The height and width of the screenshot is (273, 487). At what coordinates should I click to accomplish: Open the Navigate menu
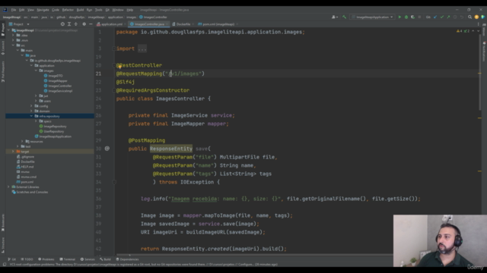tap(43, 10)
